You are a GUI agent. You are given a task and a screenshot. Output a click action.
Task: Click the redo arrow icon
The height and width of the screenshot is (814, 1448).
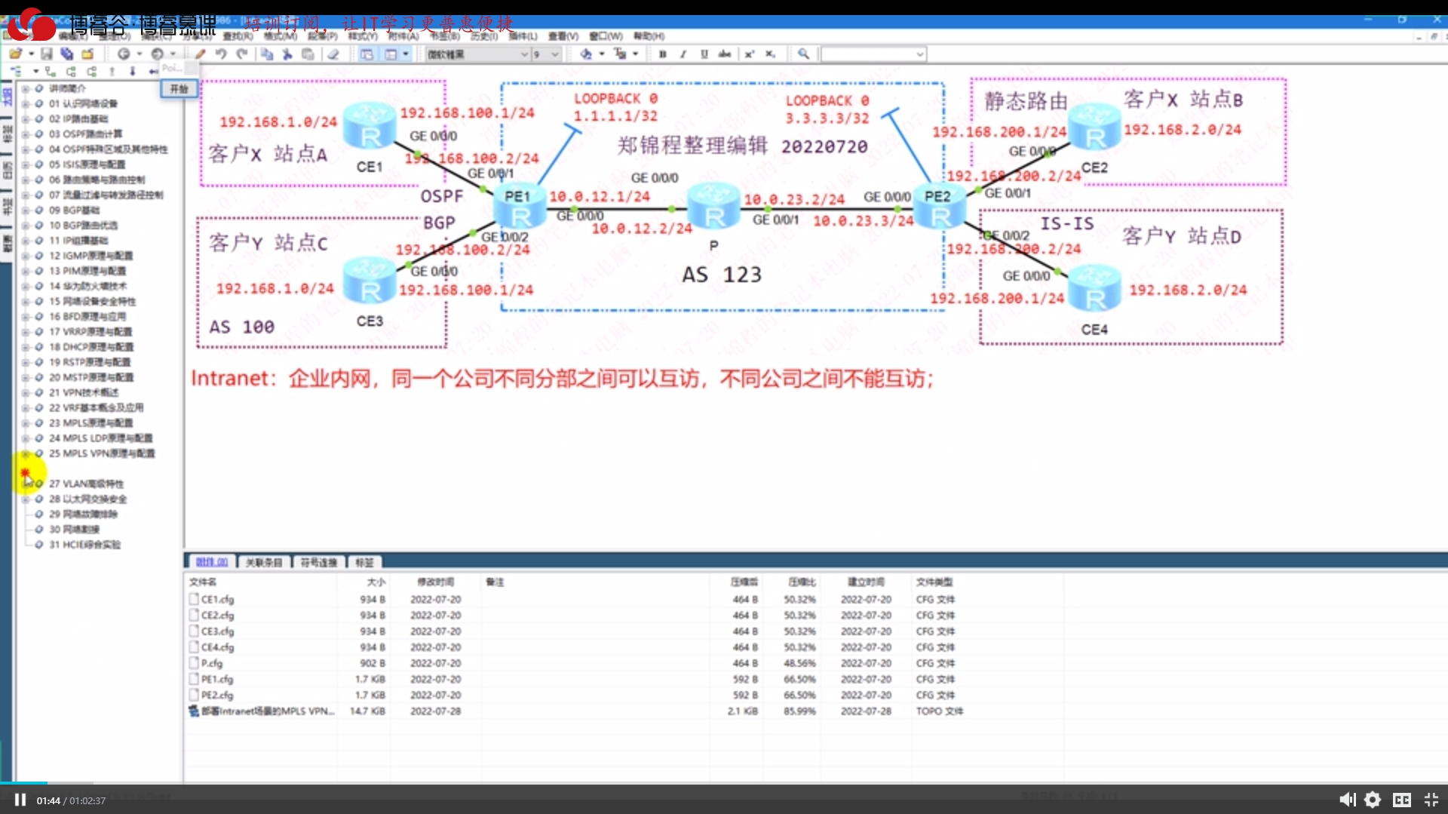click(242, 54)
